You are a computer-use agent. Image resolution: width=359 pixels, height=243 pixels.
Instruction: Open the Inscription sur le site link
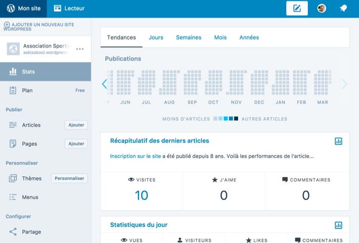tap(135, 156)
